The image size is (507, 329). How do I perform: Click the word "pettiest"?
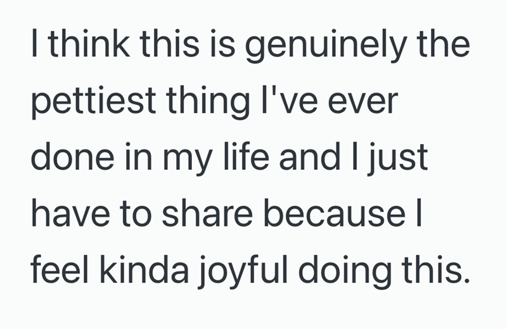pyautogui.click(x=93, y=102)
